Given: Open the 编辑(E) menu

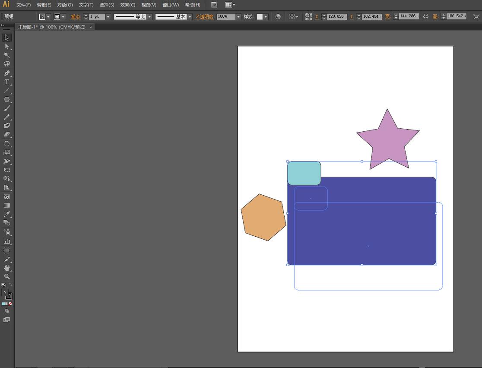Looking at the screenshot, I should (x=44, y=5).
